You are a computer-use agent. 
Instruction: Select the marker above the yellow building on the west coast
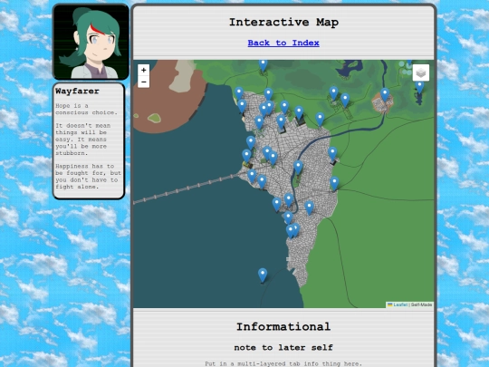(x=246, y=156)
